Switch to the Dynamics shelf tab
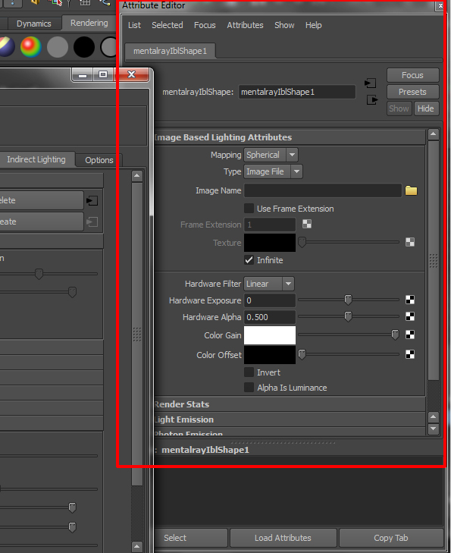 [34, 24]
